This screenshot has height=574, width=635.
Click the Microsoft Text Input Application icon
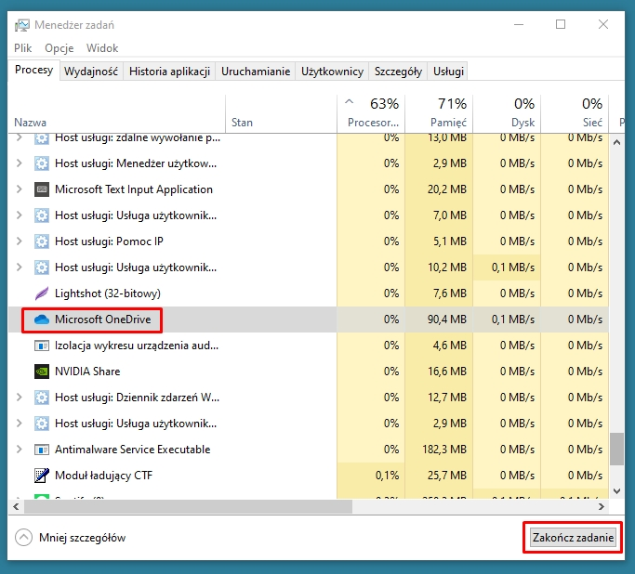[41, 189]
